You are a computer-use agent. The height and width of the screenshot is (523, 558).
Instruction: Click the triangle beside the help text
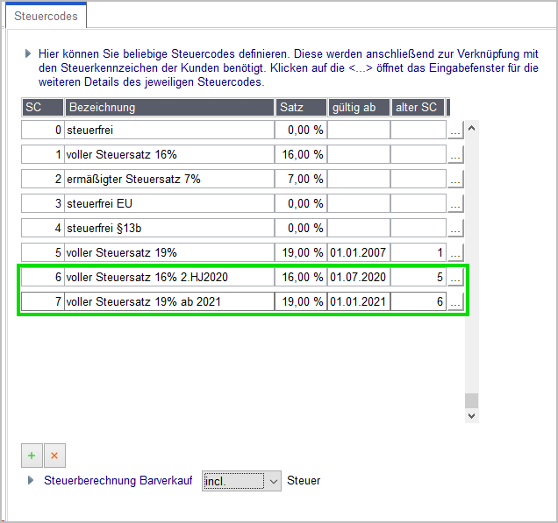click(28, 54)
